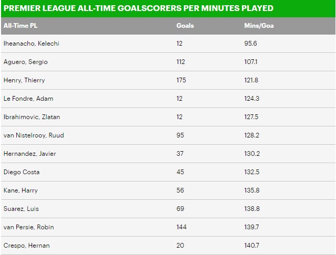Click the Mins/Goa column header
Image resolution: width=336 pixels, height=255 pixels.
click(x=259, y=26)
